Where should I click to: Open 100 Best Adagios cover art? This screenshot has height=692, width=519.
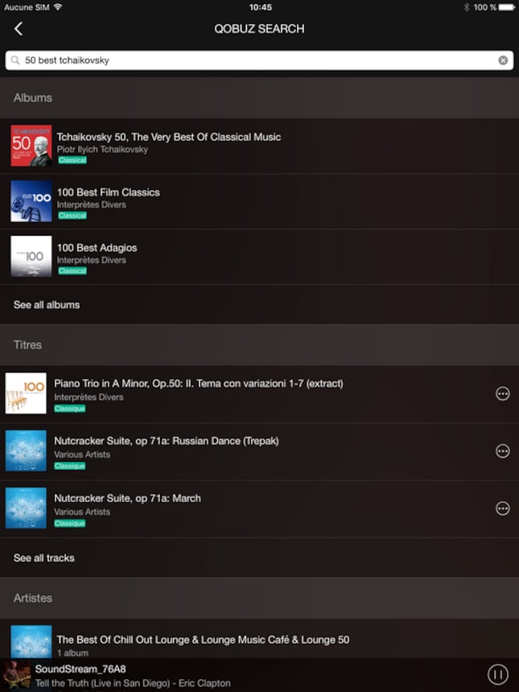coord(31,257)
